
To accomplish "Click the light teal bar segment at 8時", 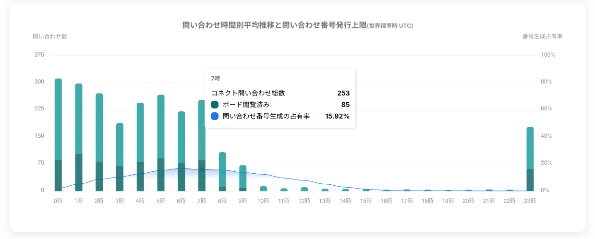I will click(x=222, y=169).
